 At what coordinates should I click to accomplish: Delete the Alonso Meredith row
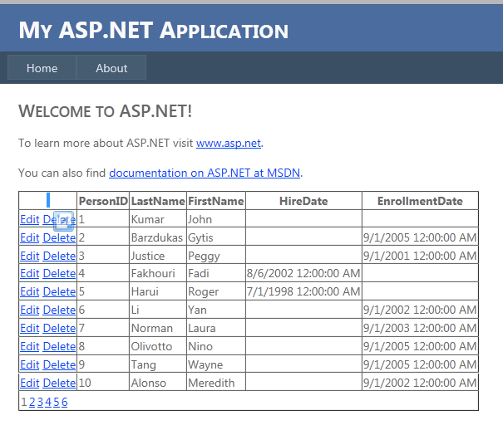click(x=59, y=383)
